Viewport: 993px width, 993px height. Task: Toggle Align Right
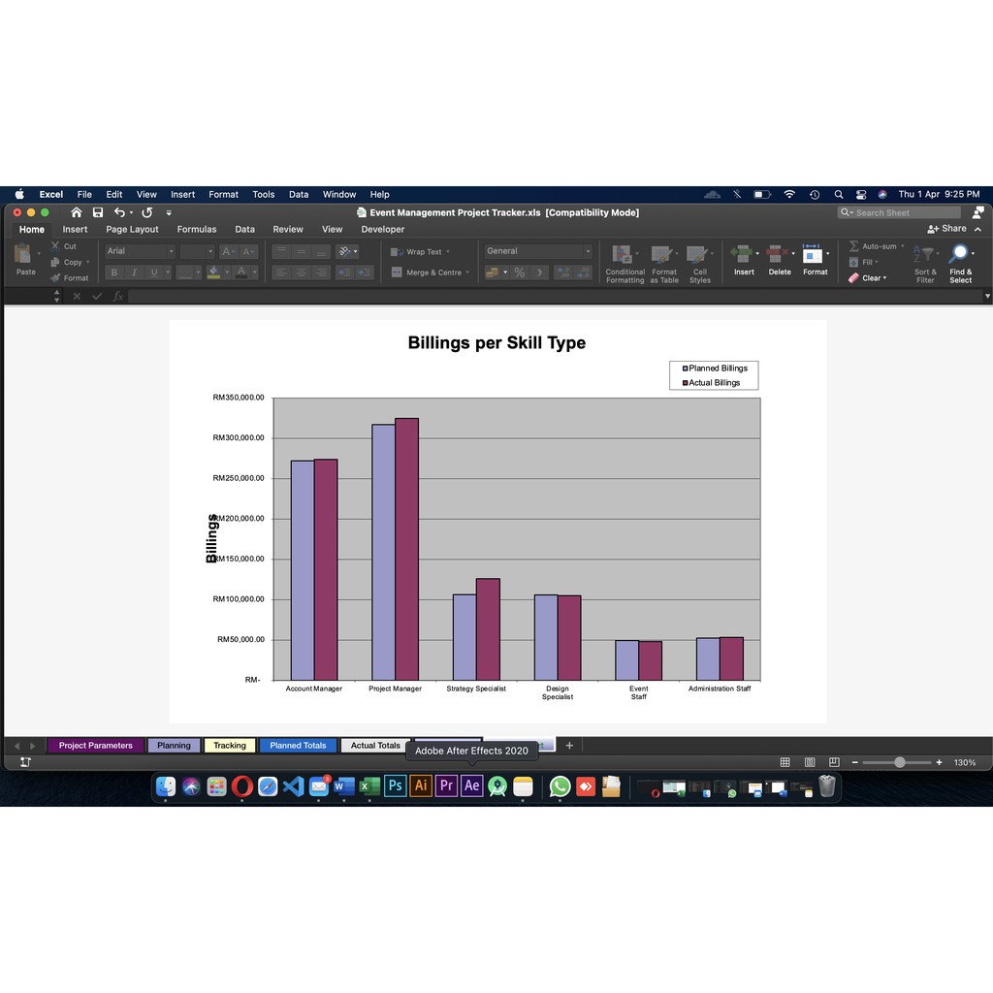[321, 272]
